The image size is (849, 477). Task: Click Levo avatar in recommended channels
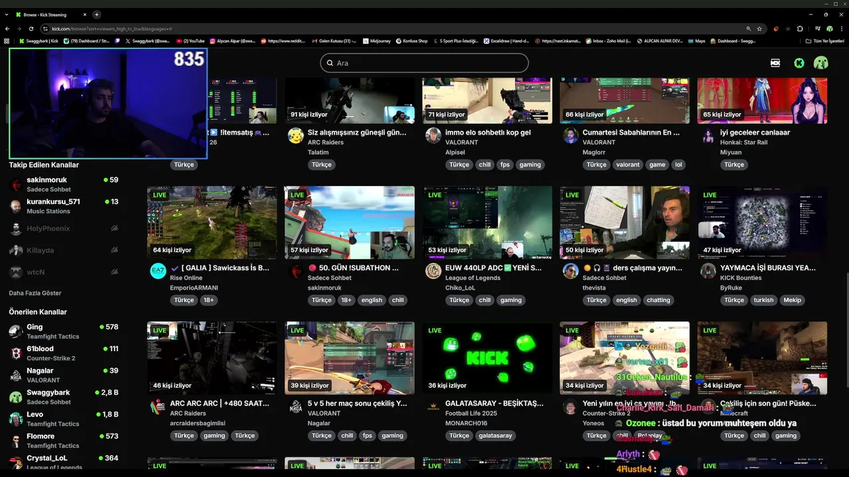[x=16, y=419]
